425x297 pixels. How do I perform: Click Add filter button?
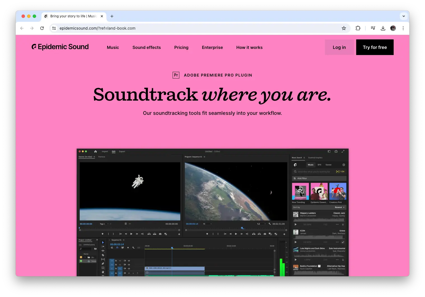[x=319, y=178]
